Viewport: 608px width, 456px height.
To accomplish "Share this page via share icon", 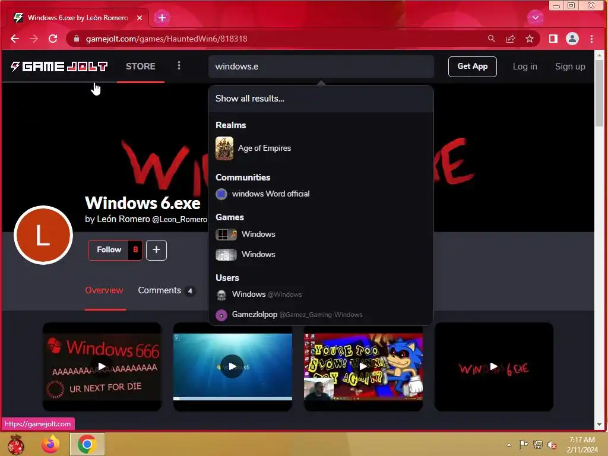I will [511, 39].
